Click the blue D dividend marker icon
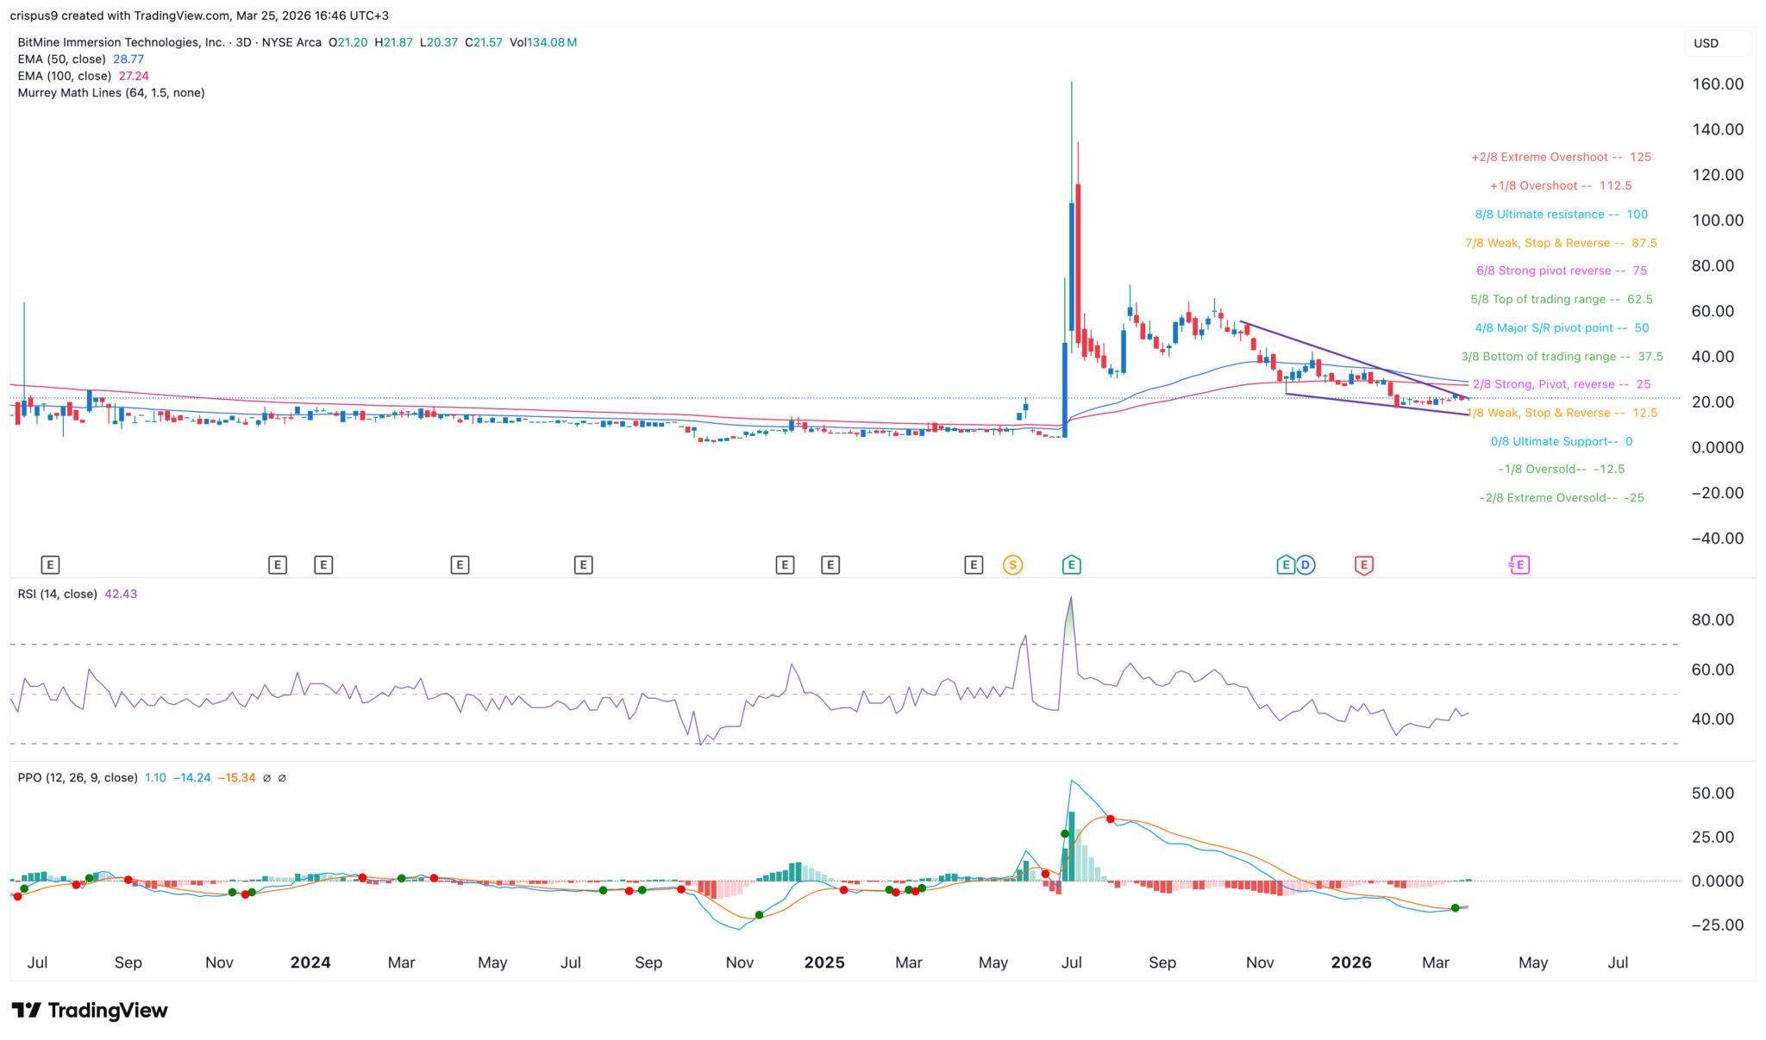 1308,564
